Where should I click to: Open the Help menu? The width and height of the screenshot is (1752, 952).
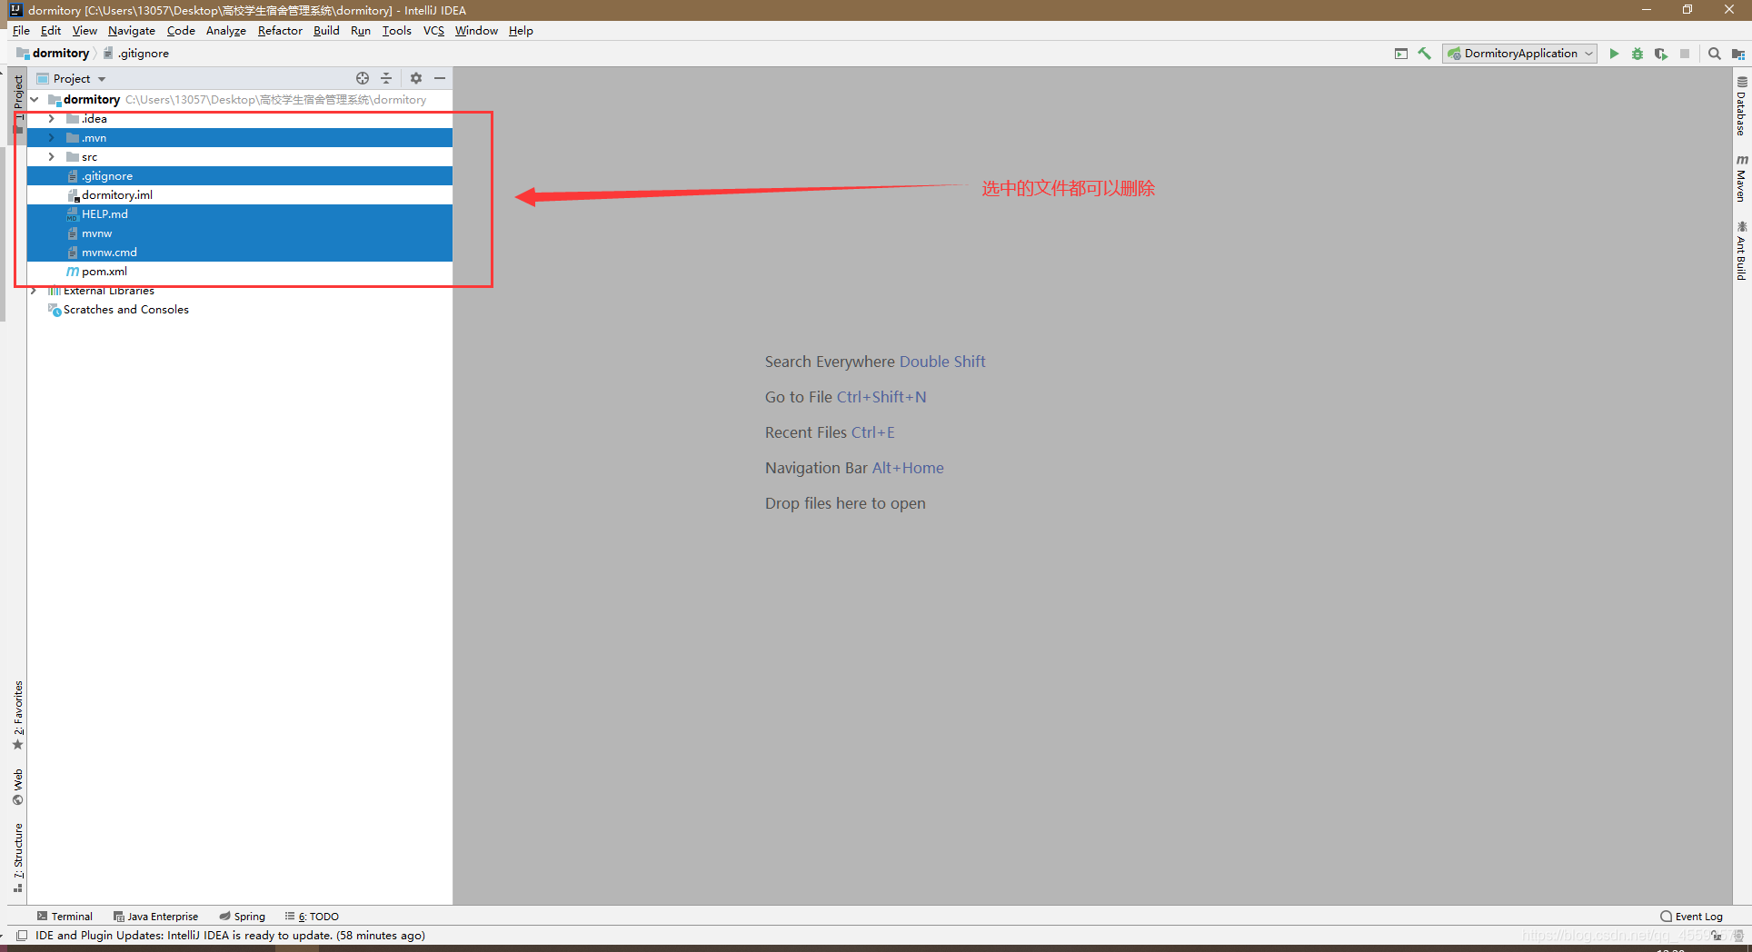521,31
